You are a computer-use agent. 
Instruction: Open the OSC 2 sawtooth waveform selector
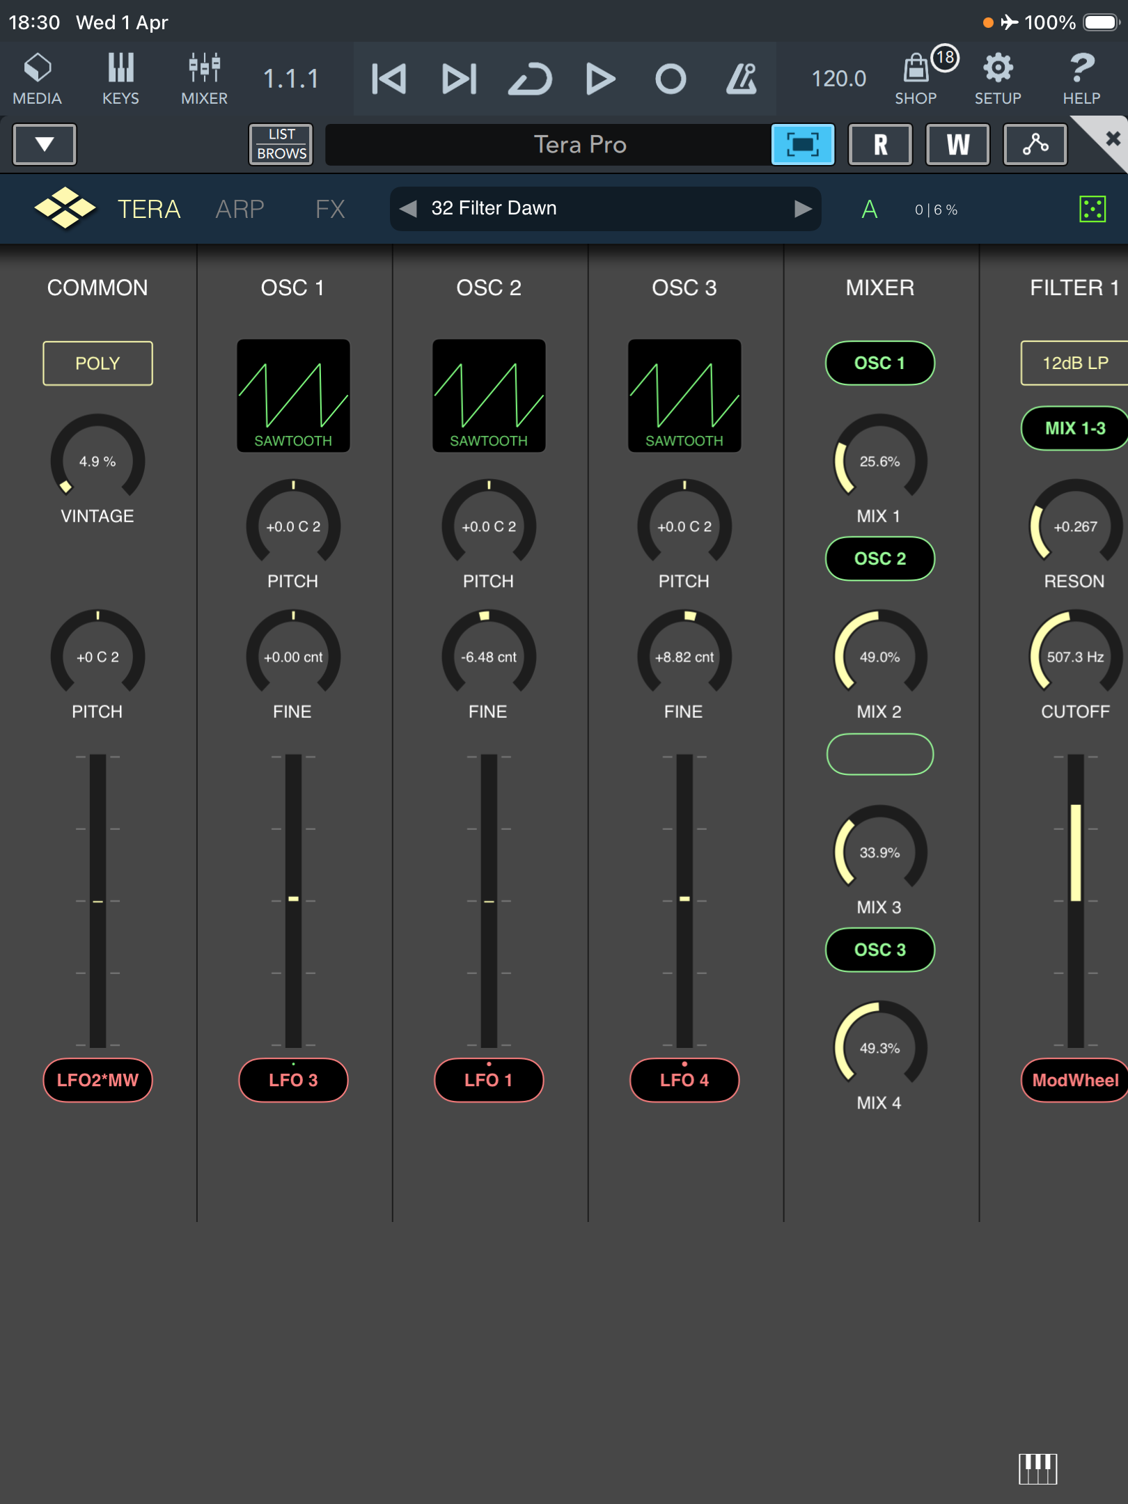[489, 395]
